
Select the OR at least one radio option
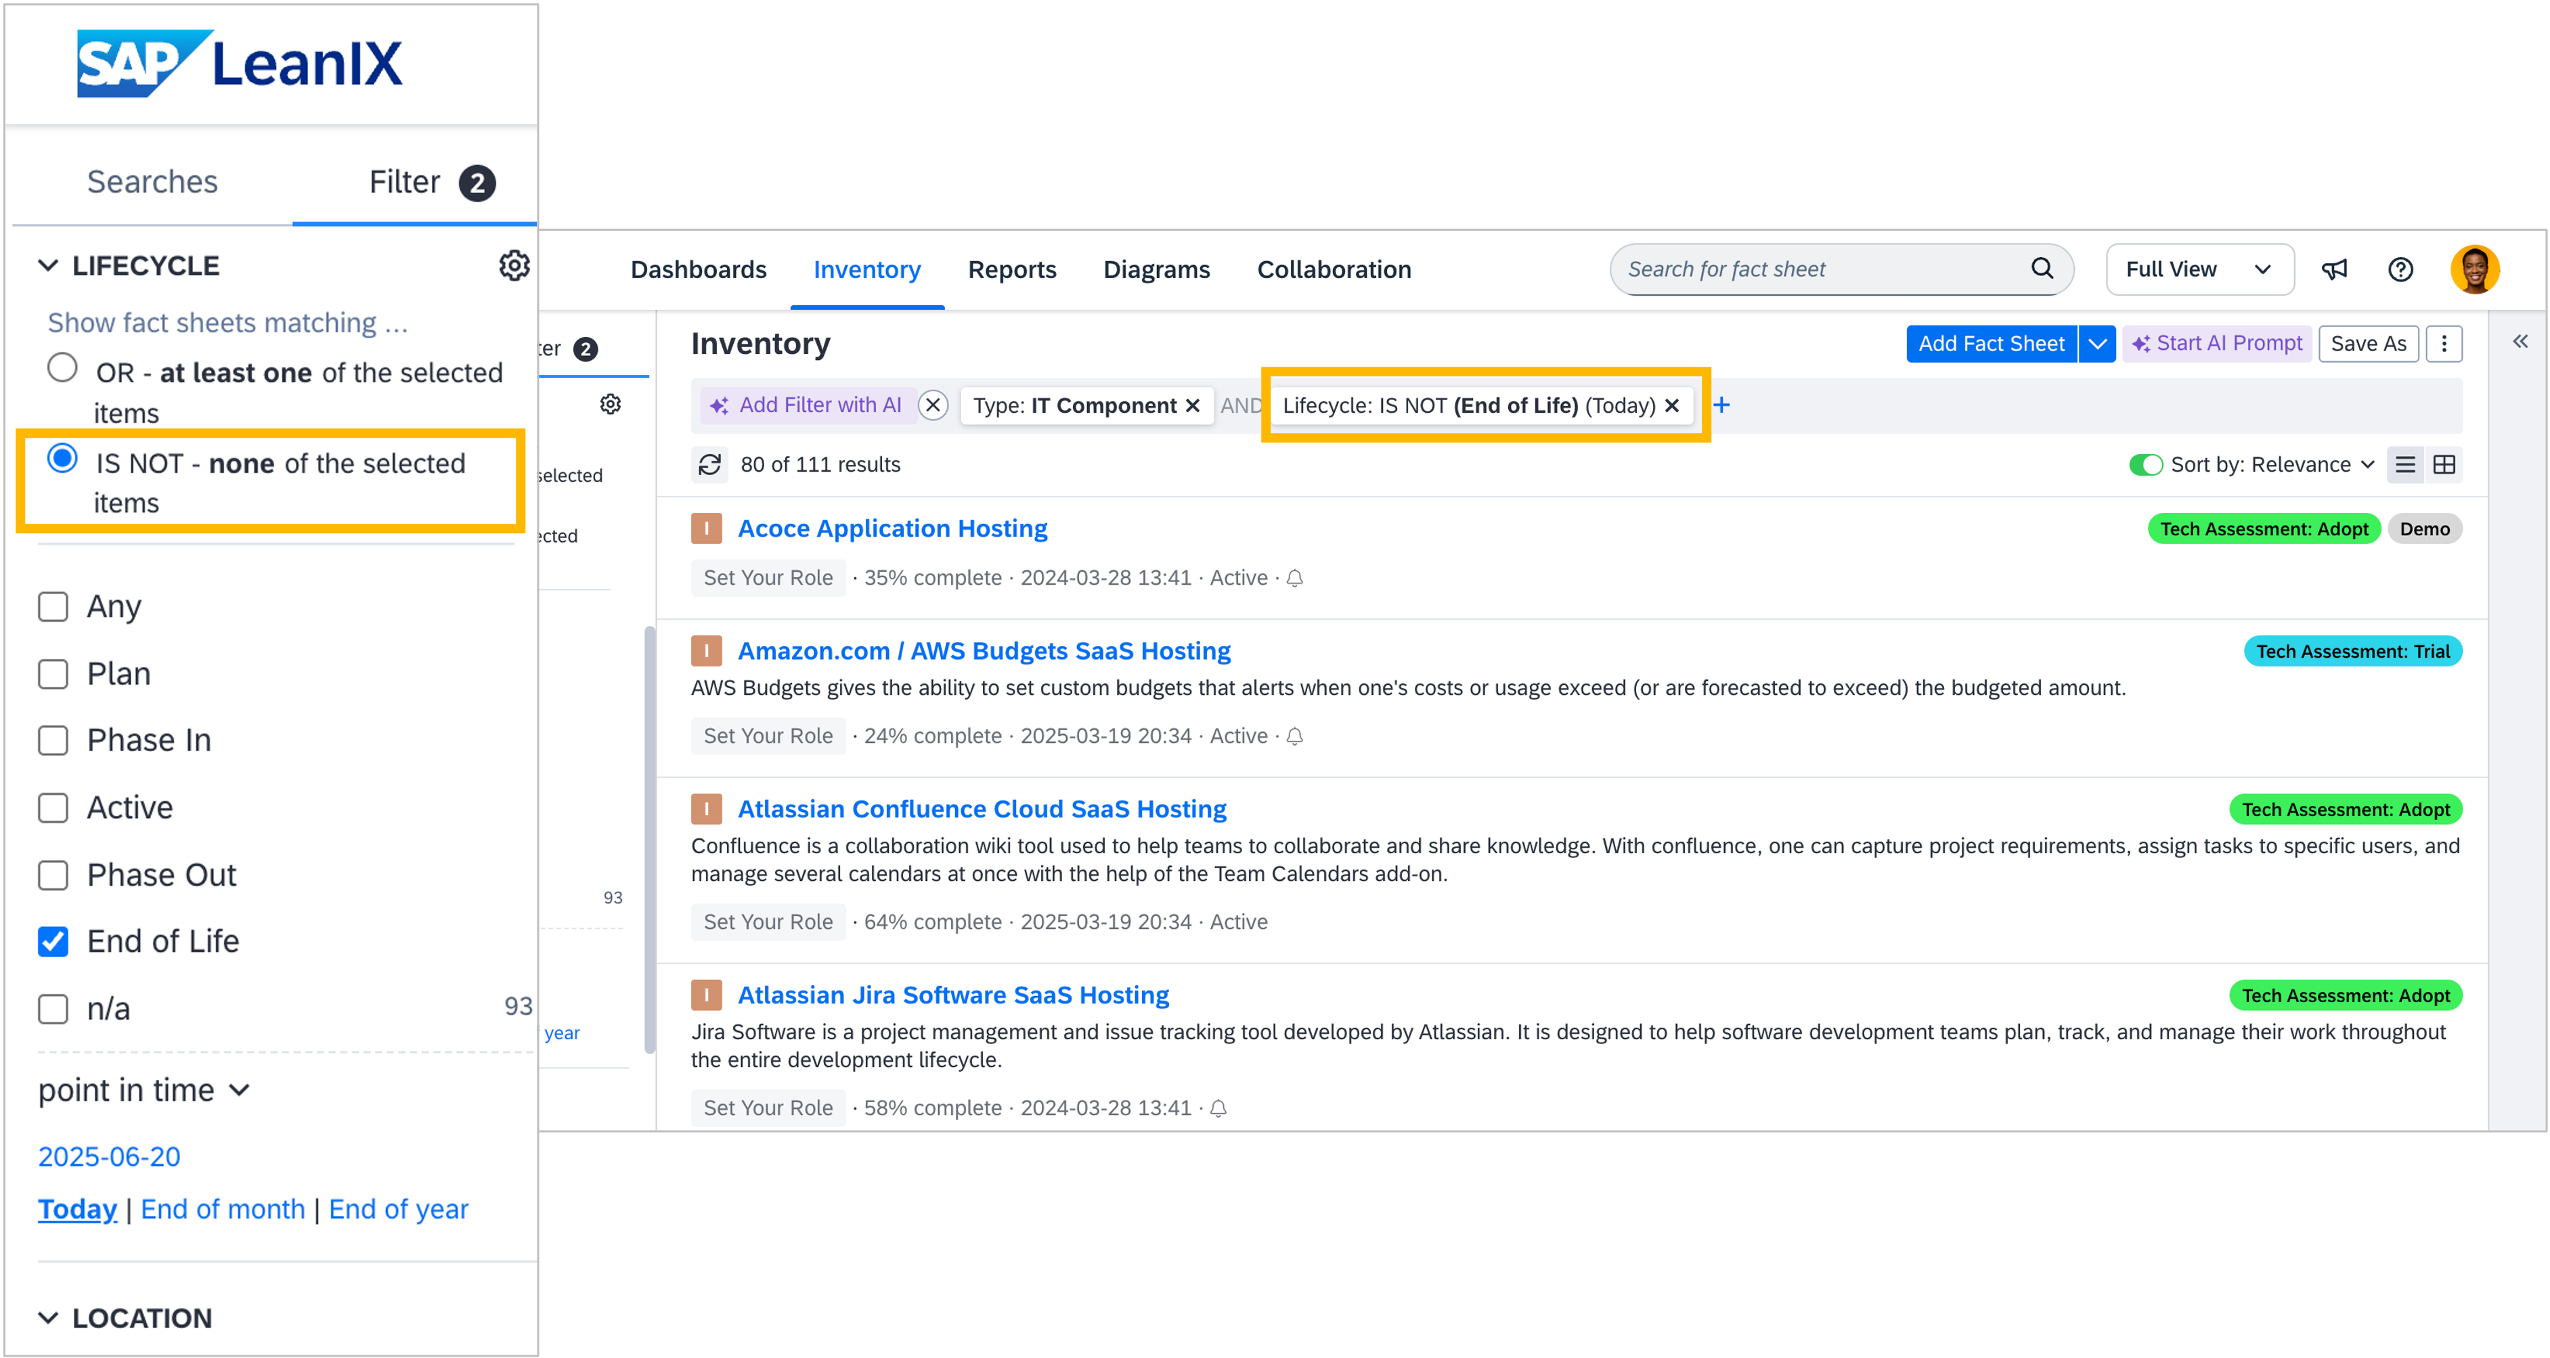click(62, 368)
